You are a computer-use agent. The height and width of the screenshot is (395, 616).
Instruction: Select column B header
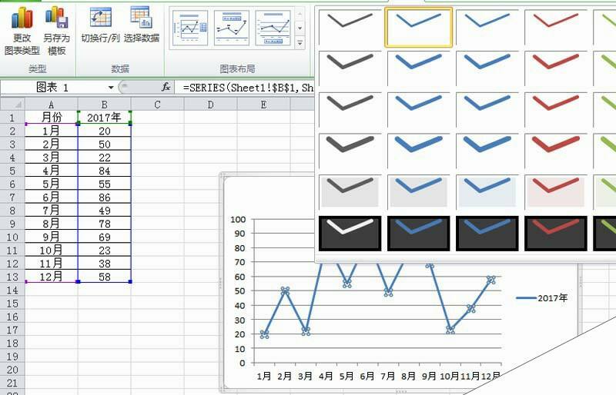[104, 105]
